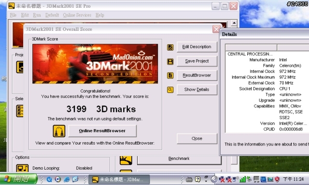This screenshot has height=185, width=309.
Task: Click the Save Project button
Action: (197, 61)
